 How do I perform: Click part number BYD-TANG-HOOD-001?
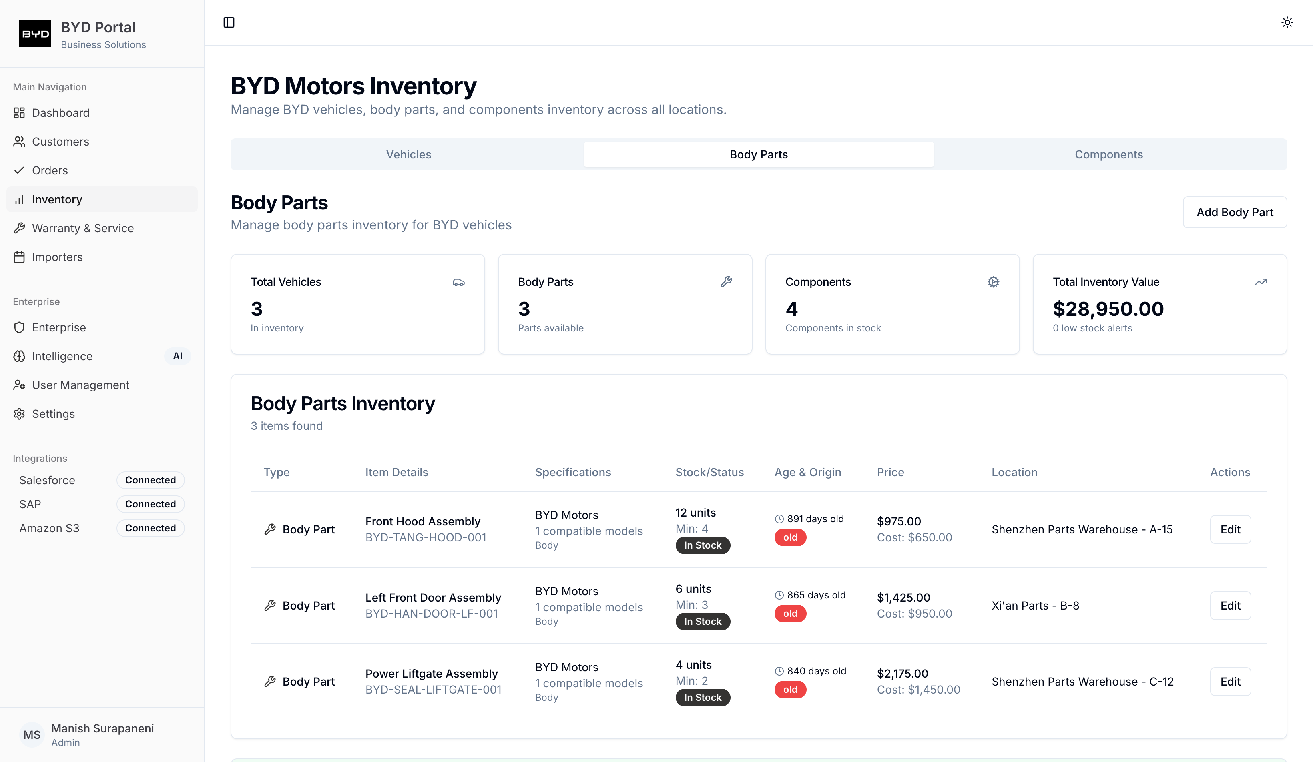(426, 537)
